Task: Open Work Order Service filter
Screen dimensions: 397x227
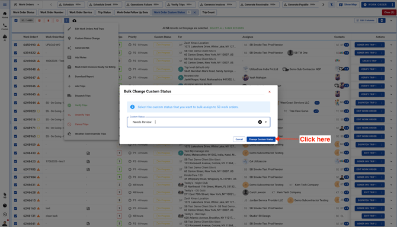Action: [x=81, y=12]
